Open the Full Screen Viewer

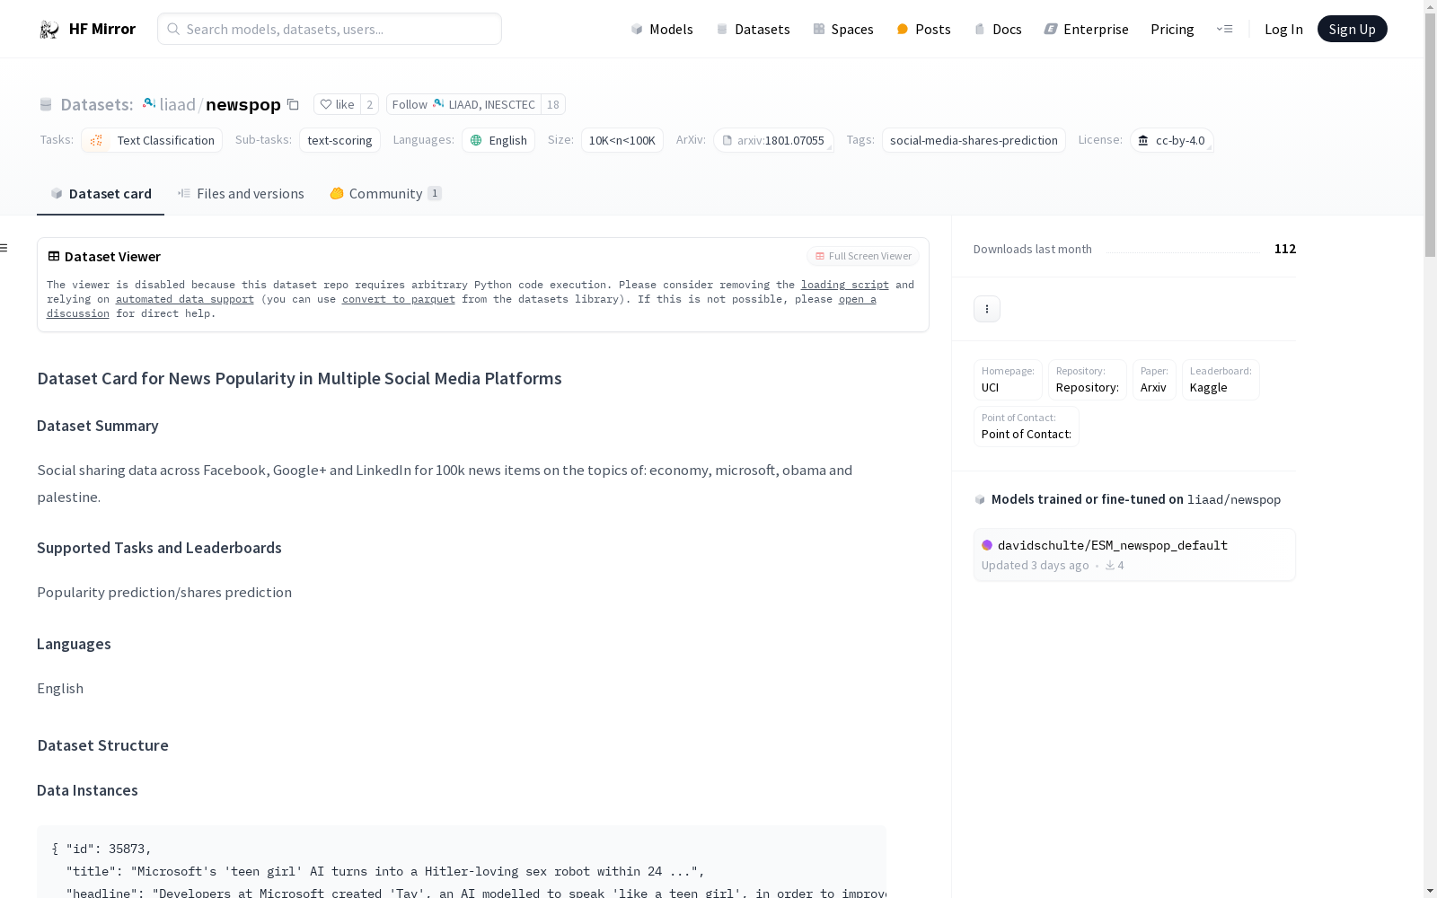tap(863, 256)
